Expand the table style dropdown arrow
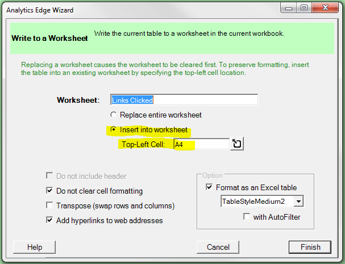The width and height of the screenshot is (345, 264). pyautogui.click(x=299, y=202)
